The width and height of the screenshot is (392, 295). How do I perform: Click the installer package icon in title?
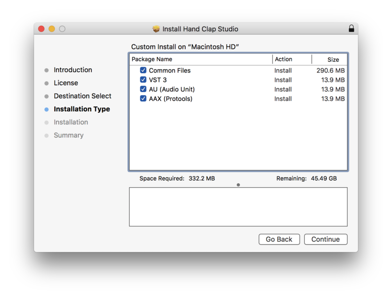[156, 29]
